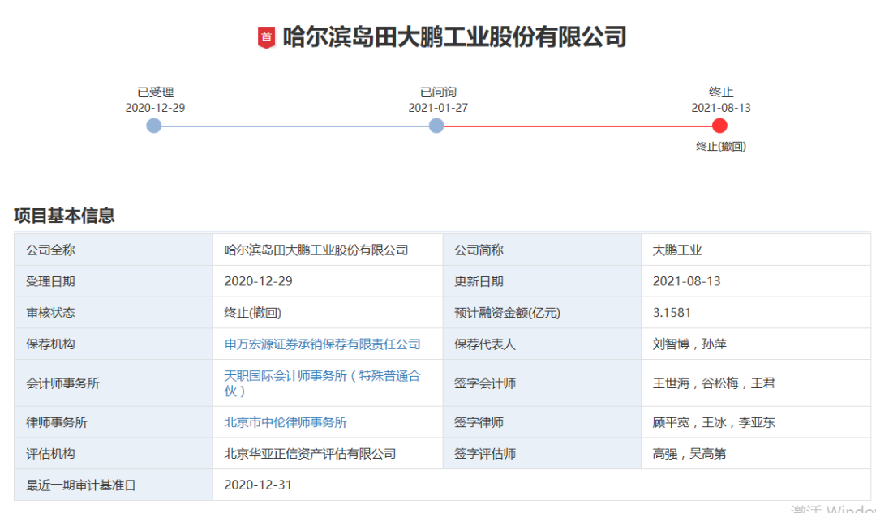Image resolution: width=876 pixels, height=513 pixels.
Task: Click the 王世海，谷松梅，王君 accountants cell
Action: coord(756,383)
